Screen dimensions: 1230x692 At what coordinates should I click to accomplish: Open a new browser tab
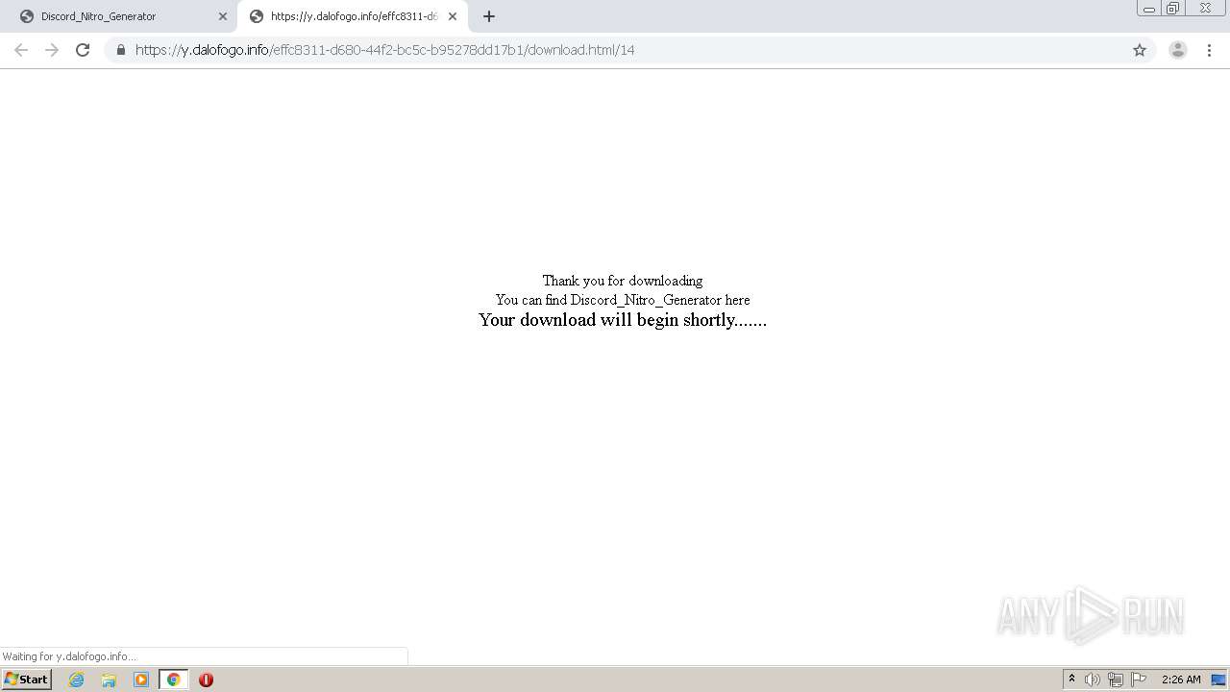[x=489, y=16]
